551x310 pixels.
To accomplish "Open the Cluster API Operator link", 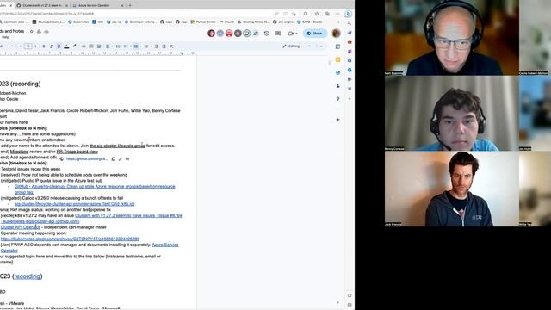I will click(x=21, y=227).
